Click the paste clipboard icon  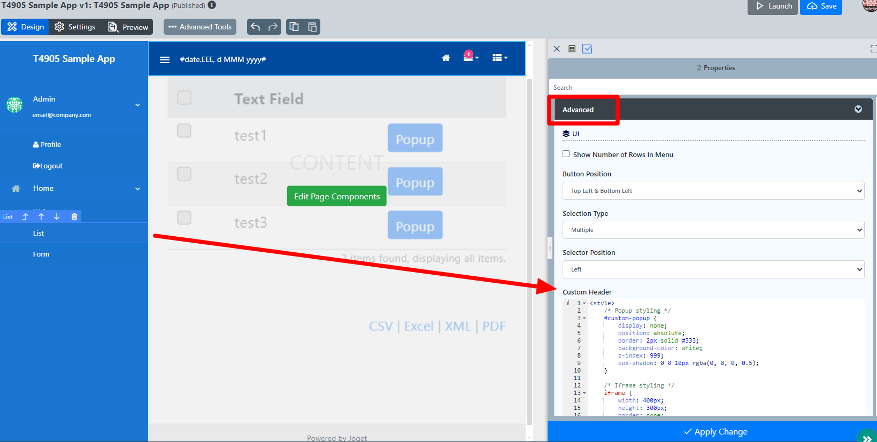click(312, 27)
